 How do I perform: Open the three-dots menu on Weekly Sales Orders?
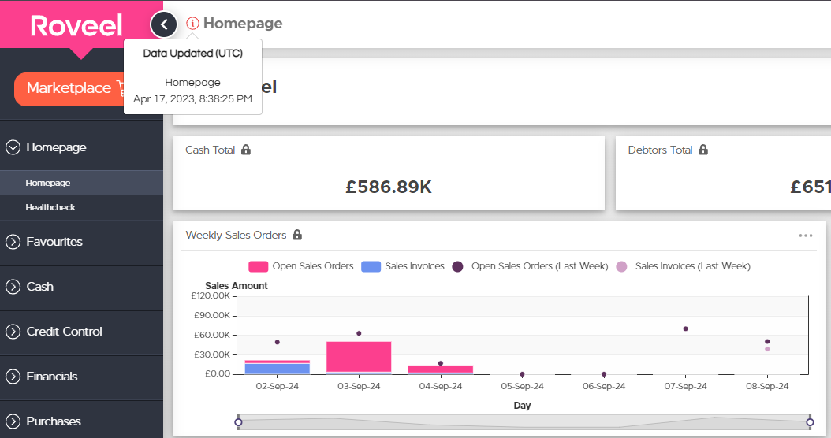[806, 236]
